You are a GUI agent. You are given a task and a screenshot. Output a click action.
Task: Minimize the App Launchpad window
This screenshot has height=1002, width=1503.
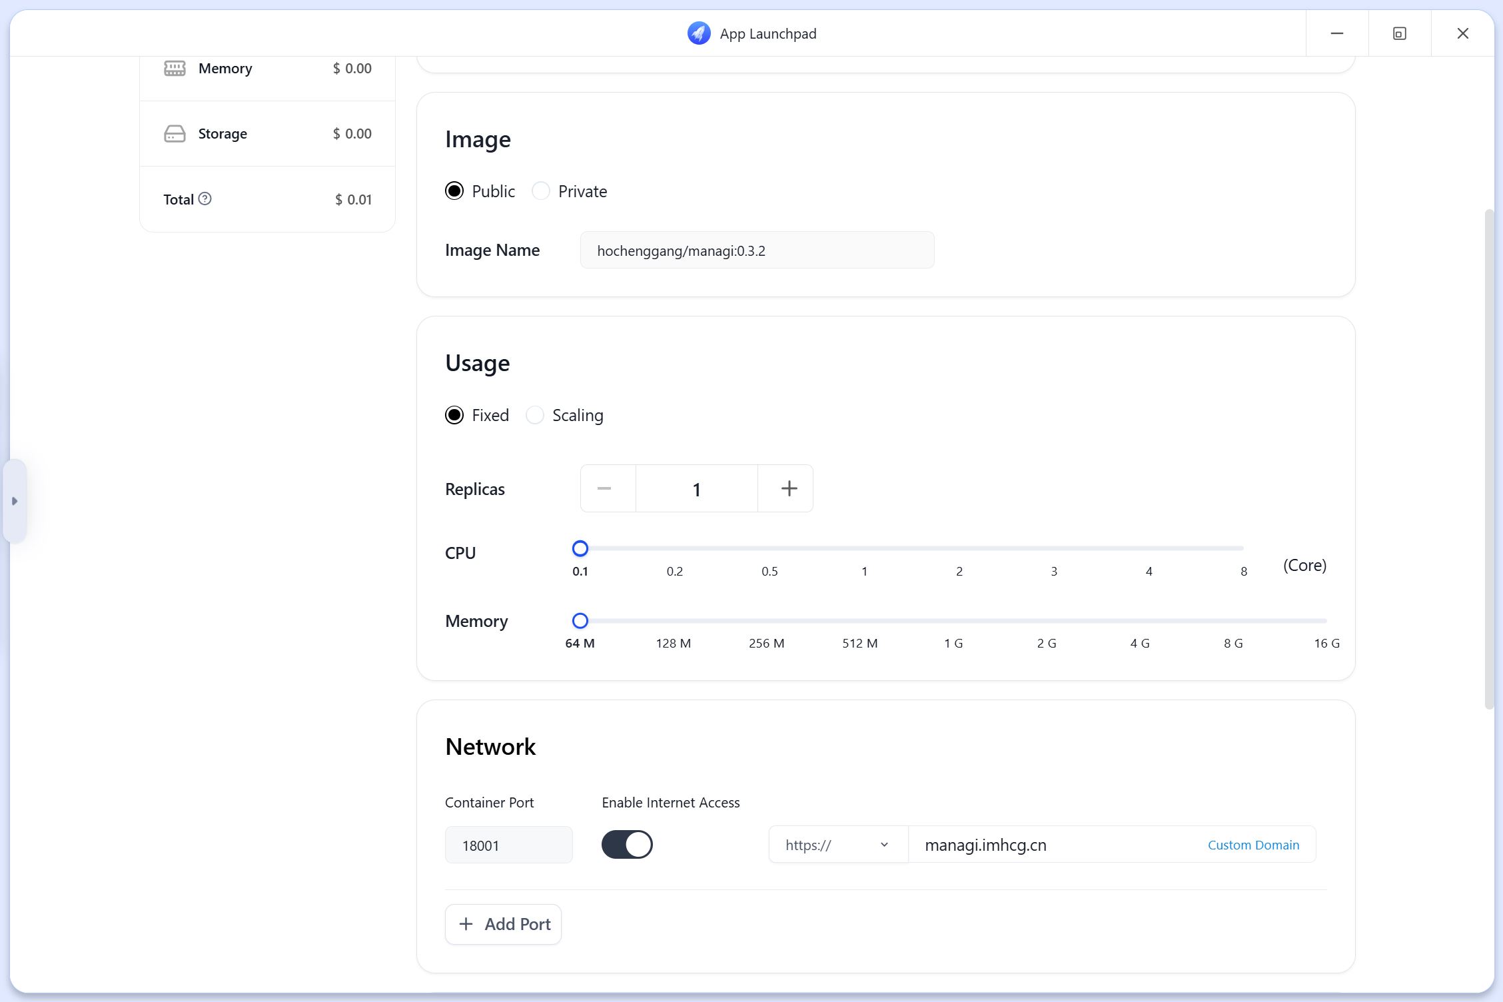(1337, 33)
